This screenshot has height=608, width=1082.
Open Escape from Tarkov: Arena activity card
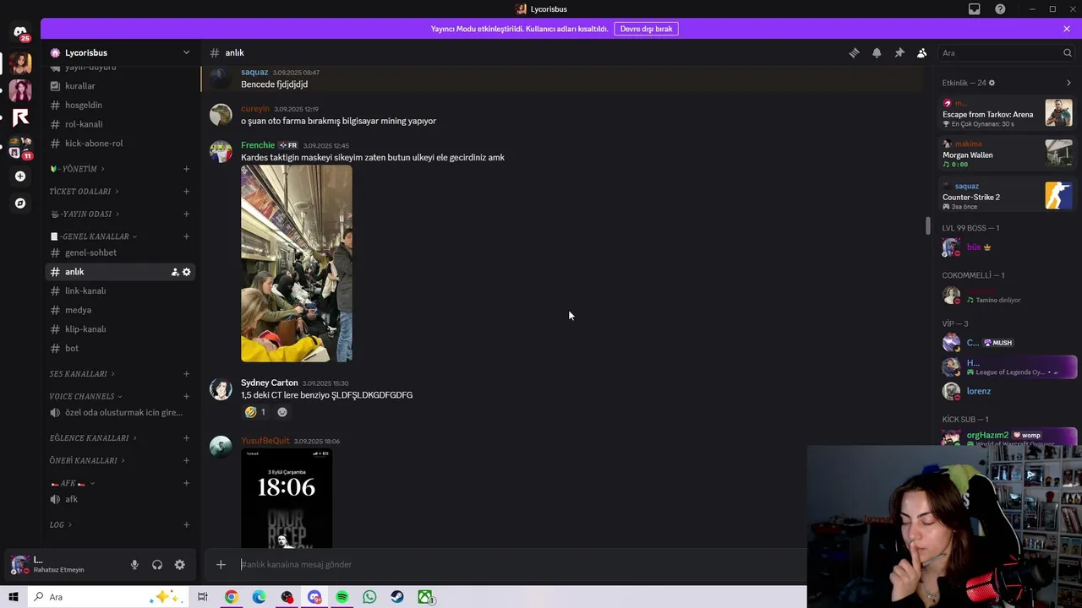1007,113
